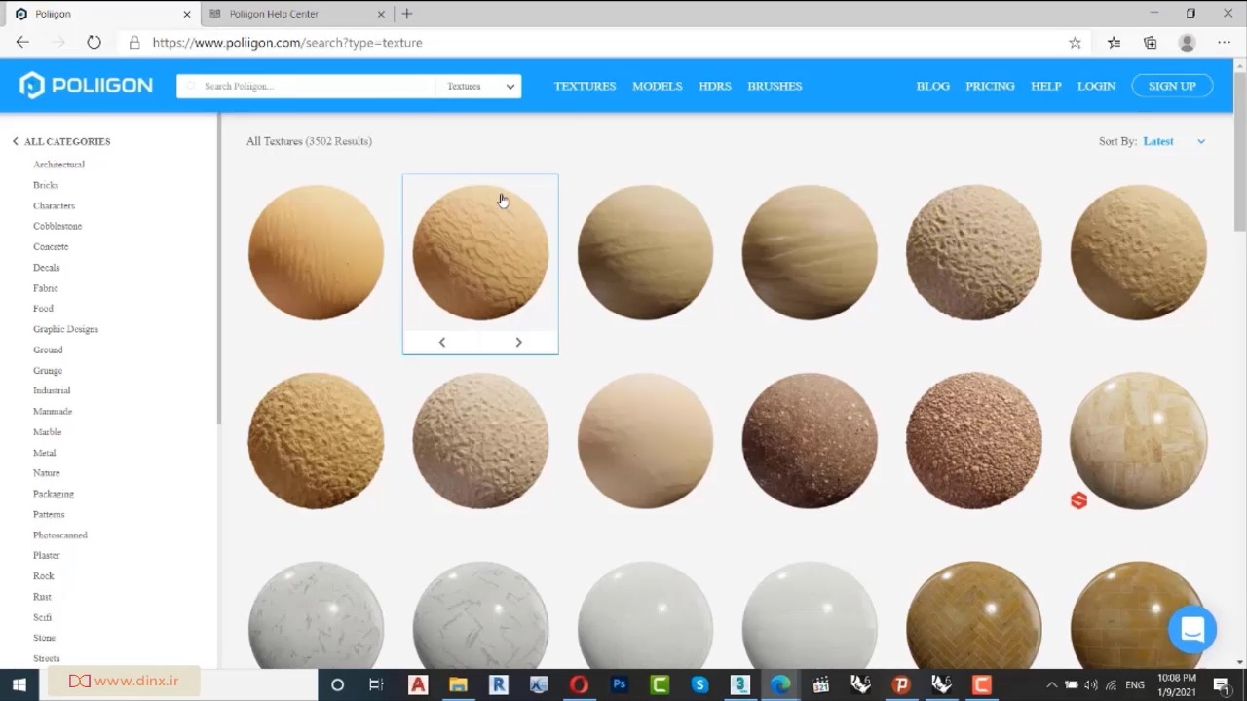This screenshot has width=1247, height=701.
Task: Refresh the page with the reload icon
Action: coord(94,43)
